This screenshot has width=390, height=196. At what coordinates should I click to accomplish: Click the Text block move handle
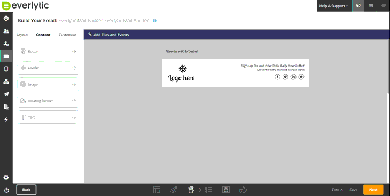pyautogui.click(x=74, y=117)
